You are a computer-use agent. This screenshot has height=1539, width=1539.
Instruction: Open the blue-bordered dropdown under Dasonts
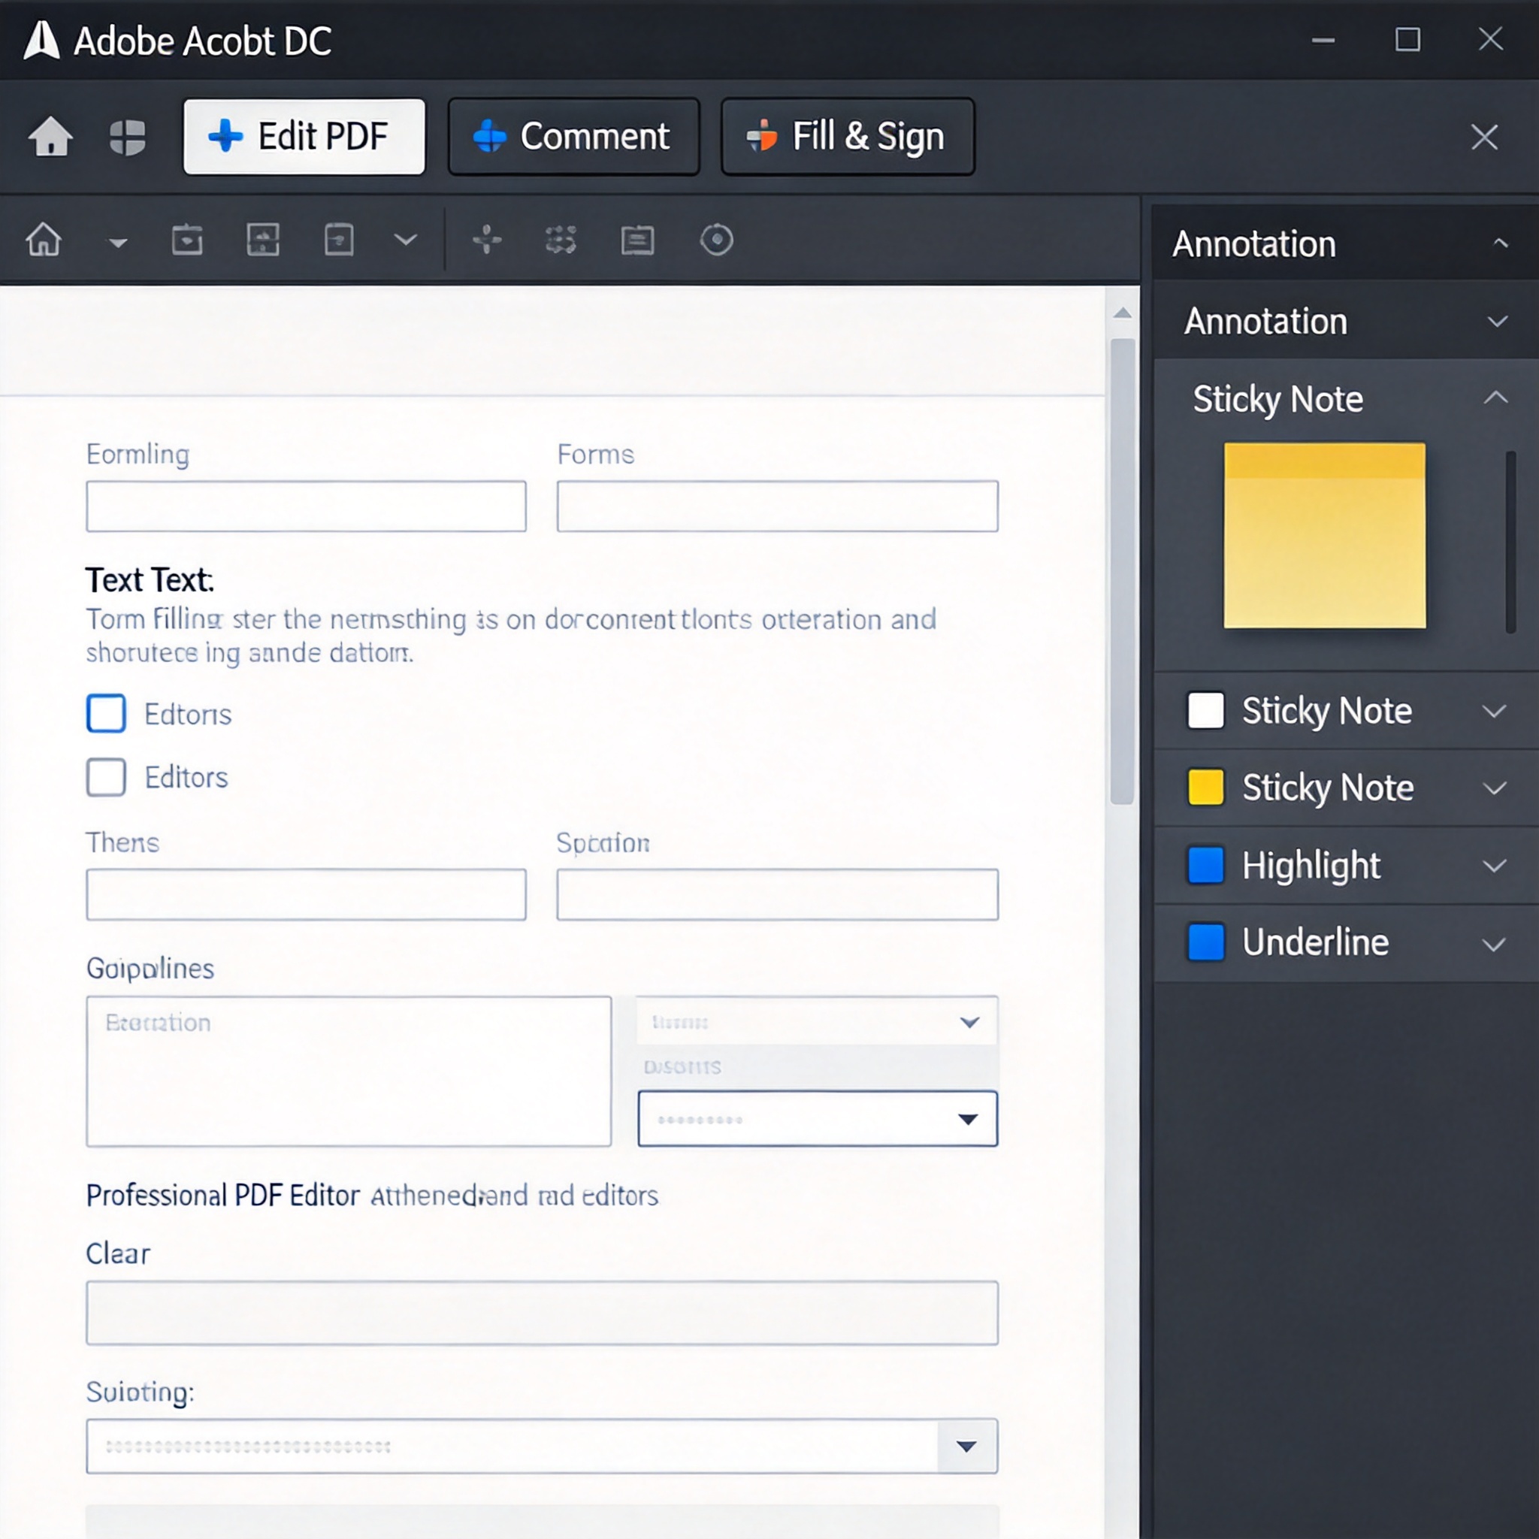point(818,1118)
